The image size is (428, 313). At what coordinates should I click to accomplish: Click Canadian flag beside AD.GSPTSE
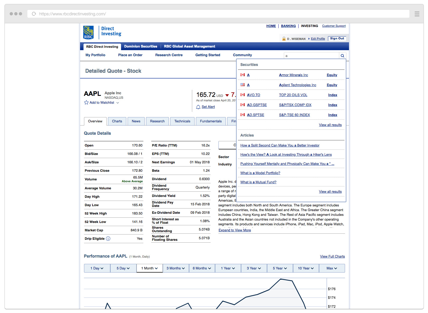pos(243,105)
